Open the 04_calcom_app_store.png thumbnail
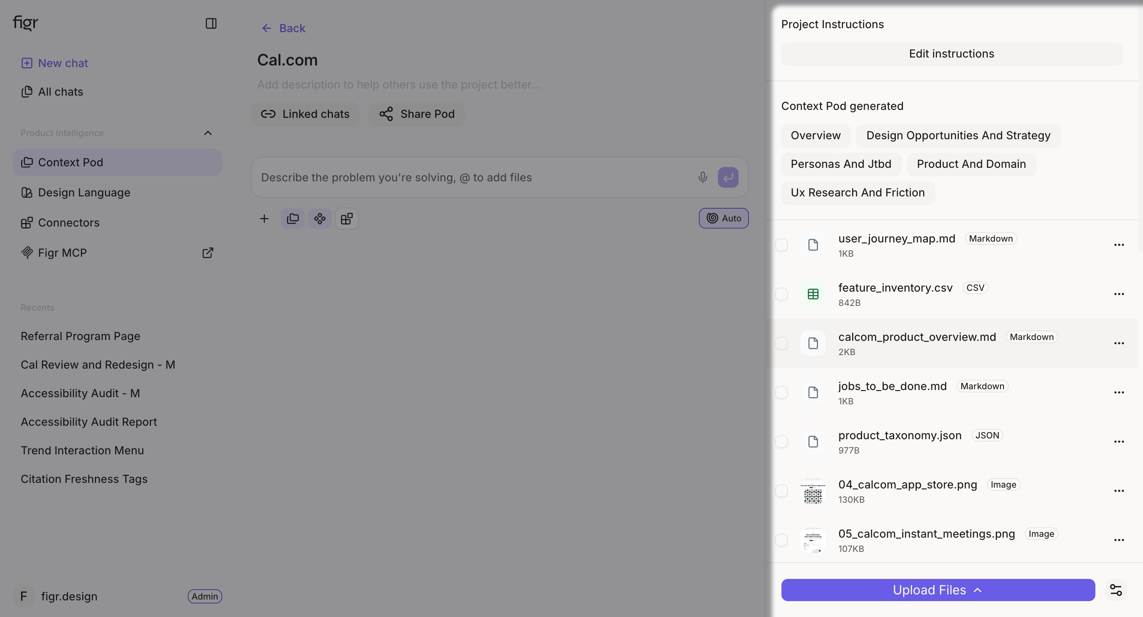The width and height of the screenshot is (1143, 617). click(x=813, y=491)
